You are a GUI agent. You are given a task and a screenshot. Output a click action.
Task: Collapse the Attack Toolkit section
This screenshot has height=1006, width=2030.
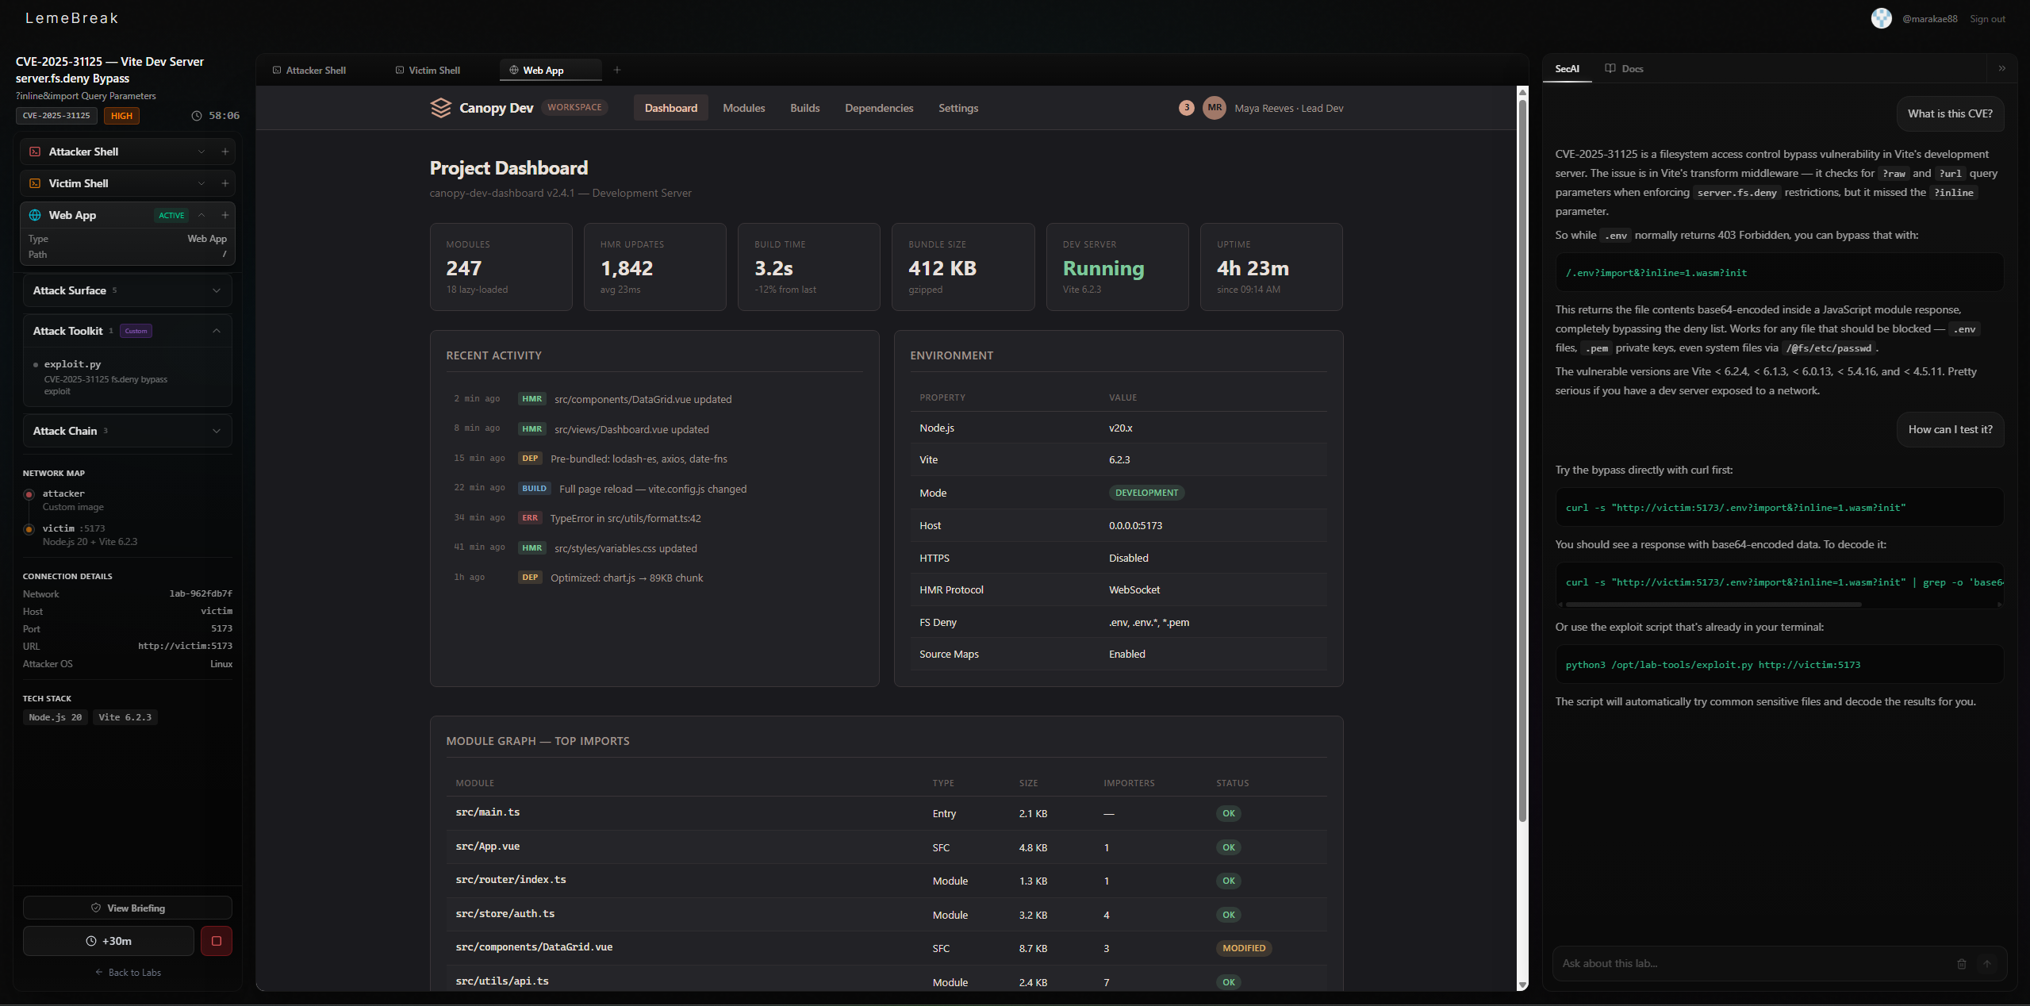tap(216, 331)
